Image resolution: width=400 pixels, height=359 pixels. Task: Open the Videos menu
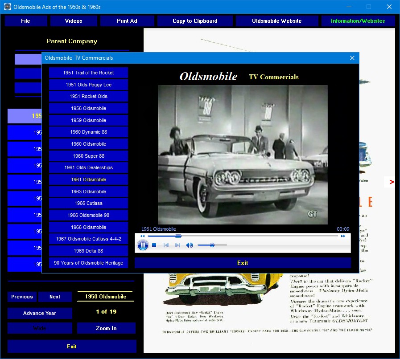tap(74, 21)
